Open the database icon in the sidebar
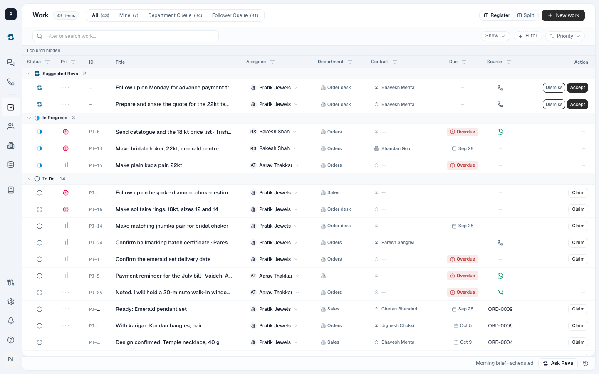Viewport: 599px width, 374px height. [11, 165]
